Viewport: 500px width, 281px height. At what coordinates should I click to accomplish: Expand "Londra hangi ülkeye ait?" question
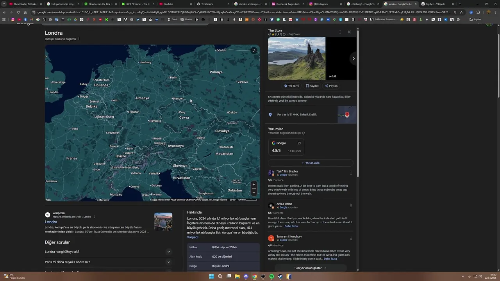108,252
